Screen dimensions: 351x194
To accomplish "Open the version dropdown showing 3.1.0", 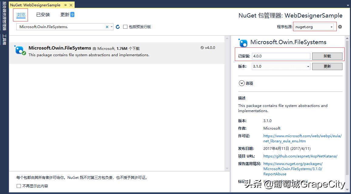I will click(x=308, y=66).
